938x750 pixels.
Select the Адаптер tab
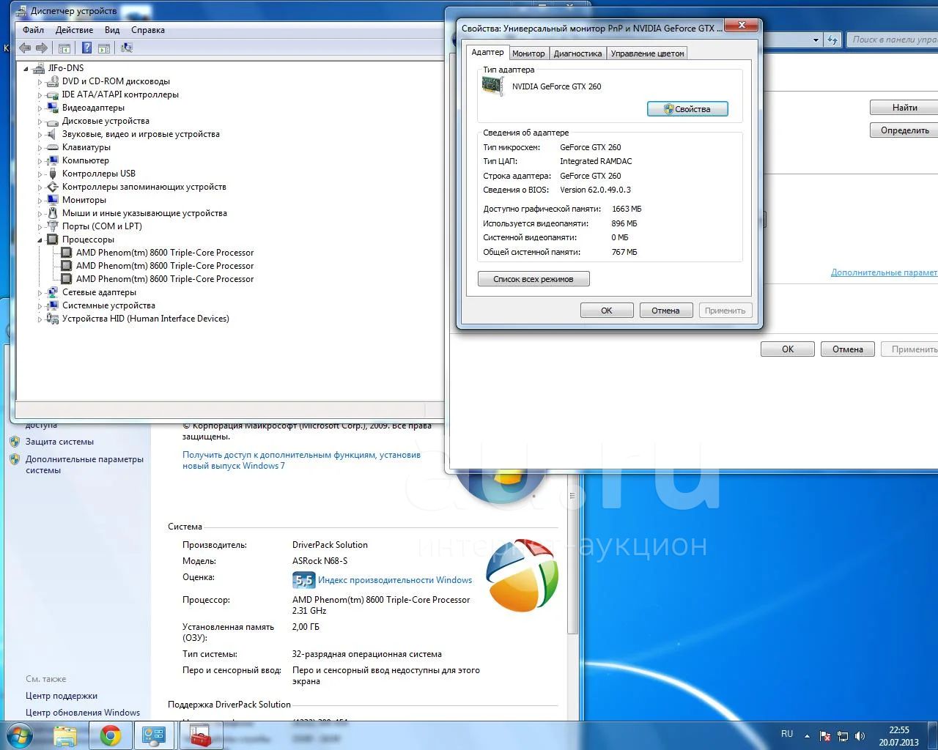click(x=487, y=52)
